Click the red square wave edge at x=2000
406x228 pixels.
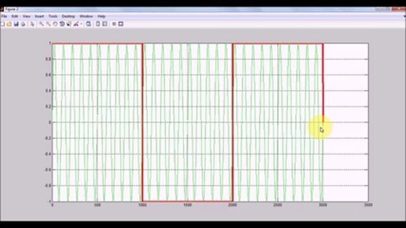[233, 122]
